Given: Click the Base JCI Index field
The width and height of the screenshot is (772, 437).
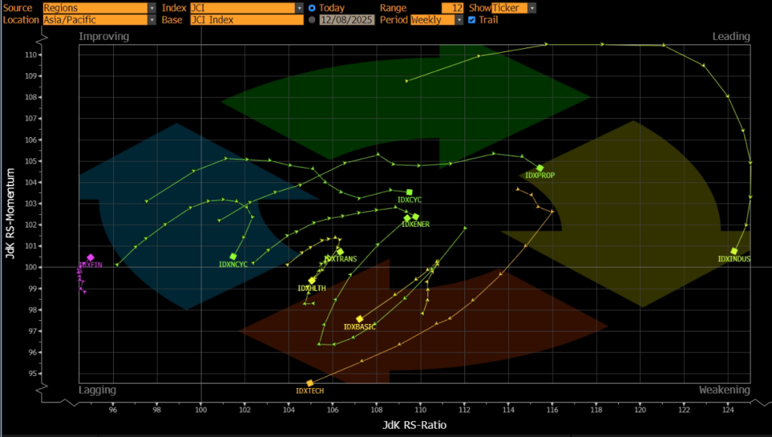Looking at the screenshot, I should coord(247,20).
